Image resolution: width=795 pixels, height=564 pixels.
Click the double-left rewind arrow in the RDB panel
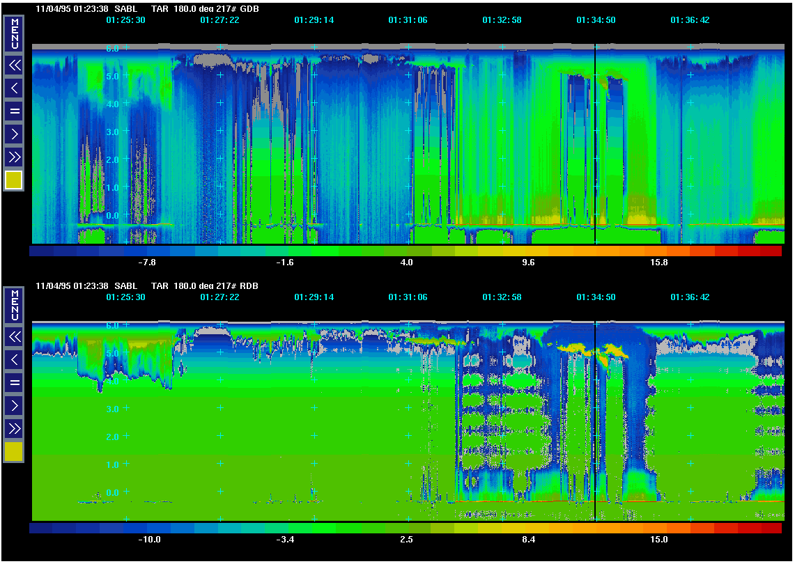tap(14, 337)
